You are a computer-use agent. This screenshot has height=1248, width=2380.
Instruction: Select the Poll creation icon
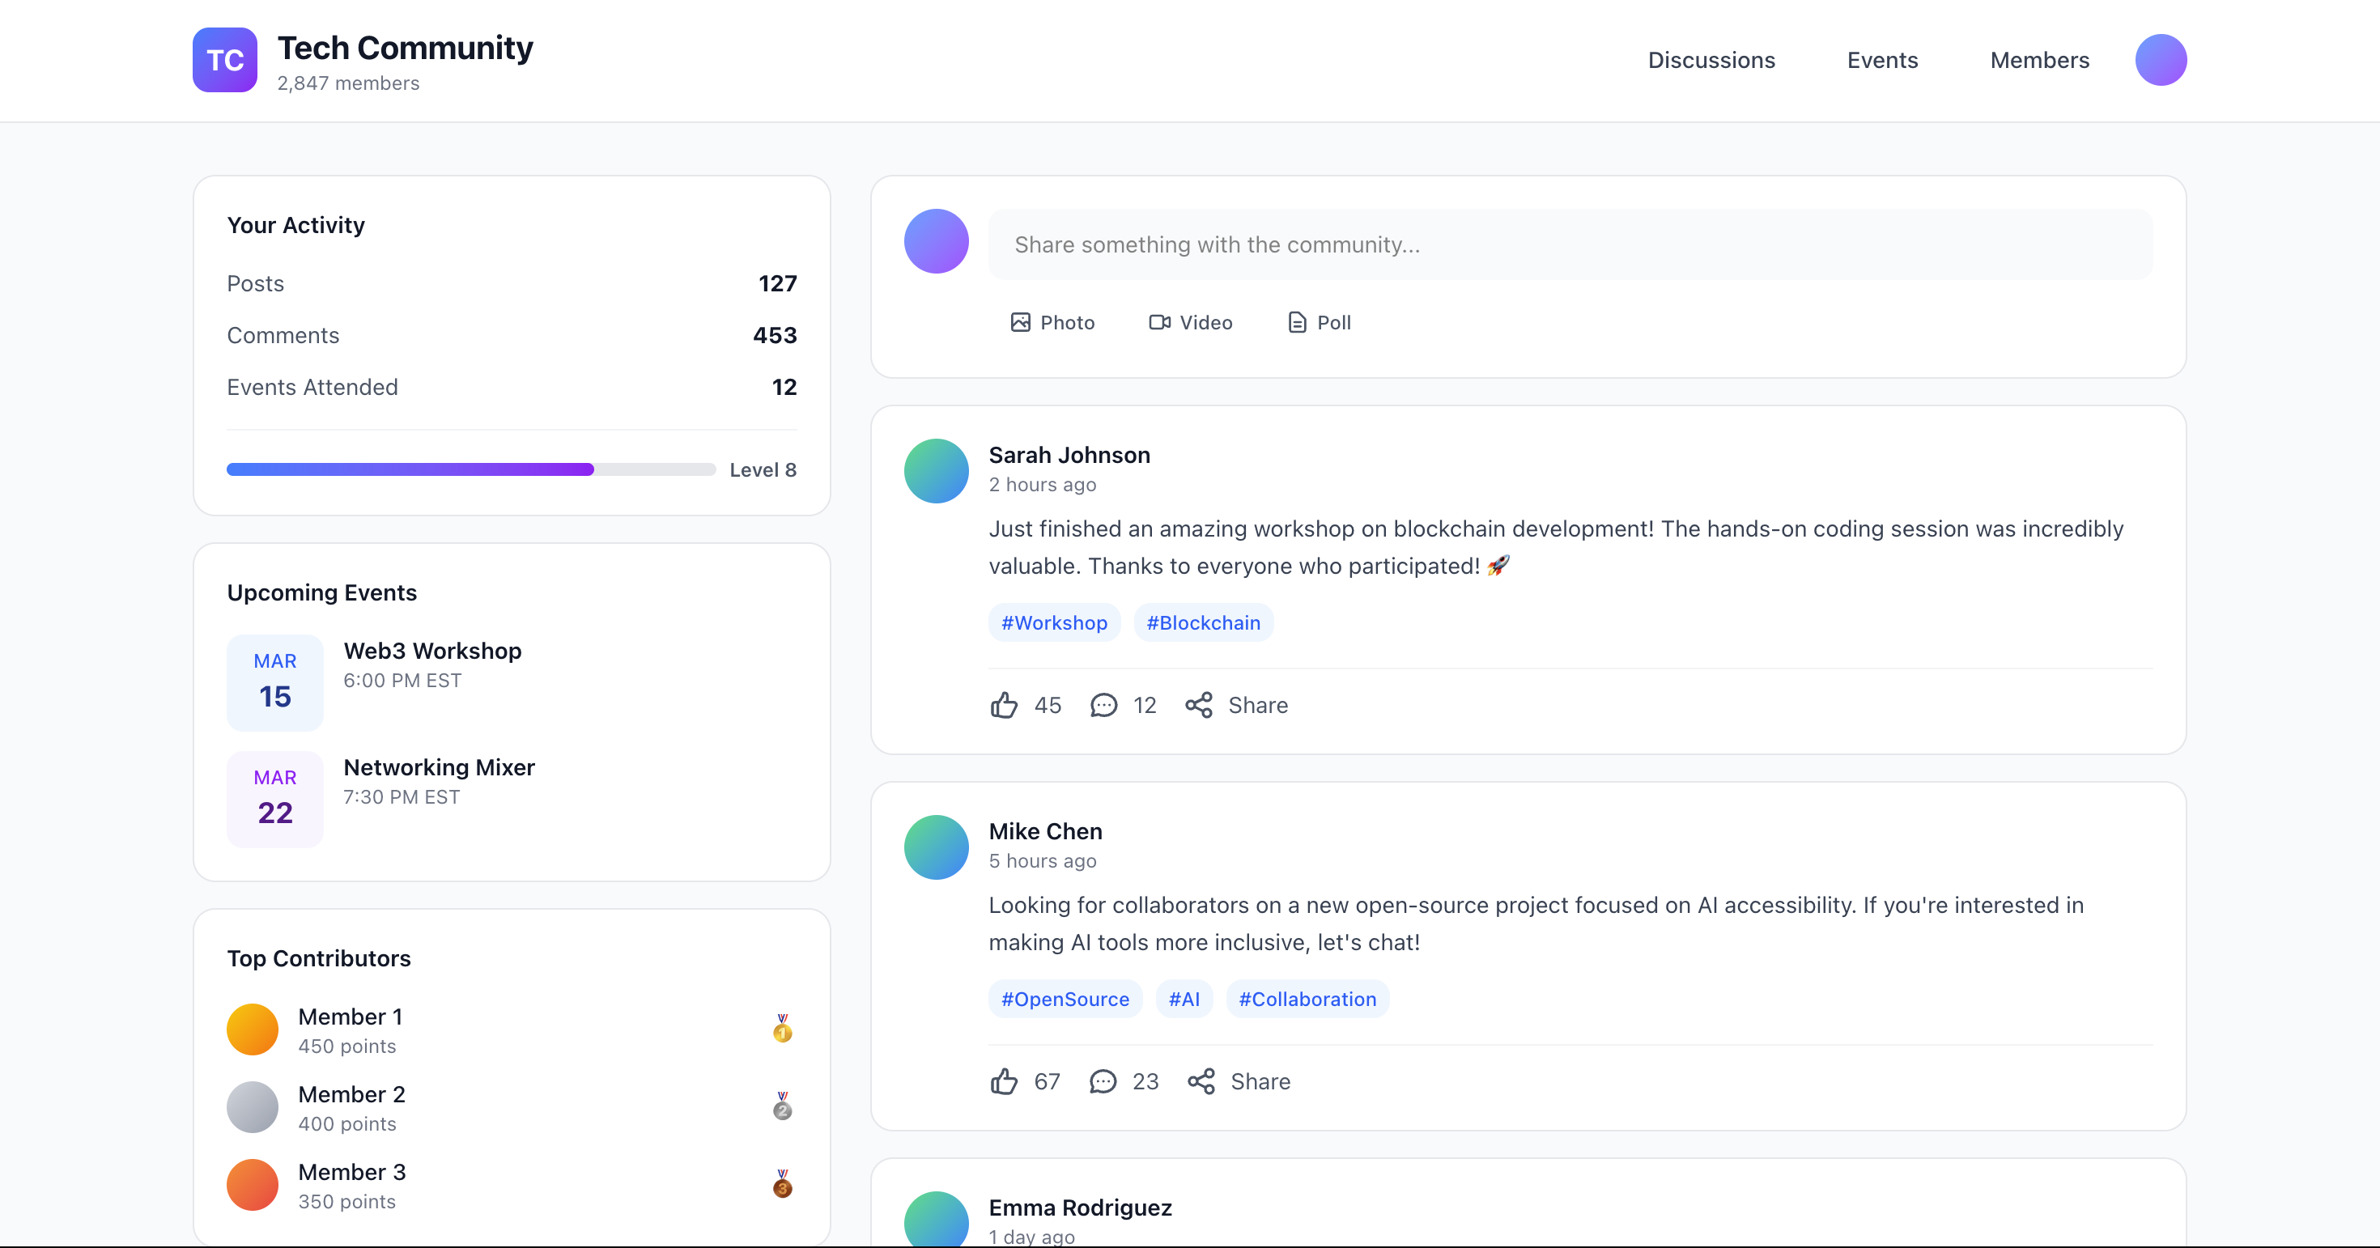click(x=1296, y=321)
